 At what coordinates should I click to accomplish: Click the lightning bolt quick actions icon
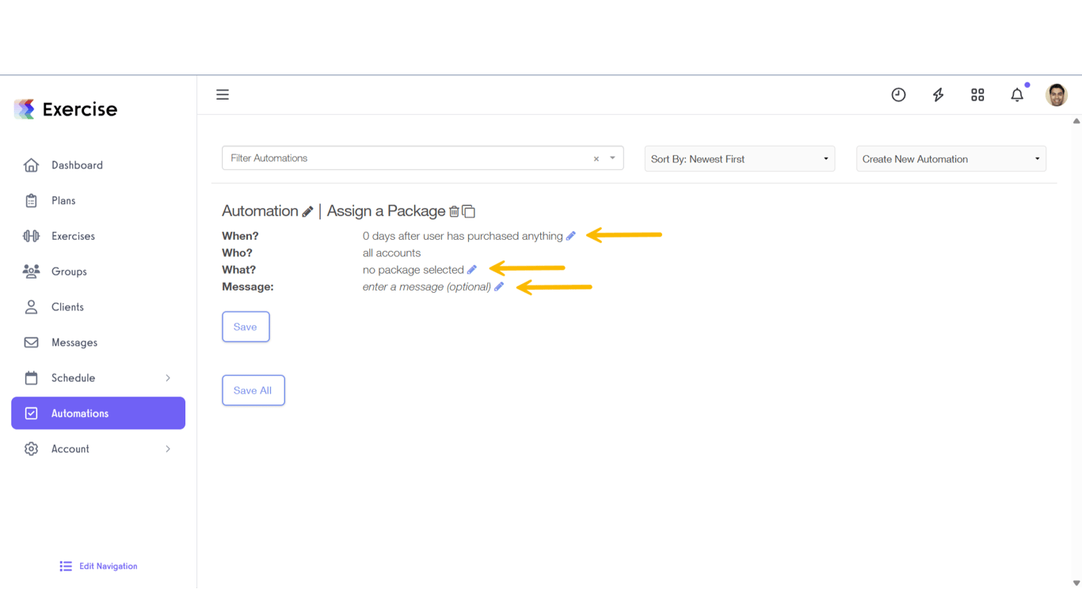[x=938, y=95]
